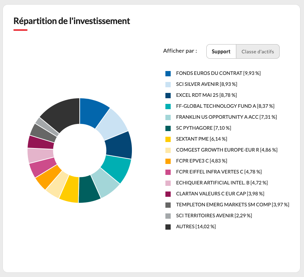This screenshot has height=277, width=304.
Task: Select FCPR EIFFEL INFRA VERTES C label
Action: (219, 172)
